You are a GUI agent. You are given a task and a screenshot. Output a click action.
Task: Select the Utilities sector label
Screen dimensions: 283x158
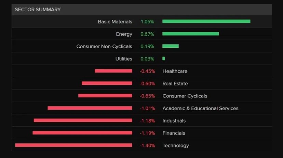123,59
